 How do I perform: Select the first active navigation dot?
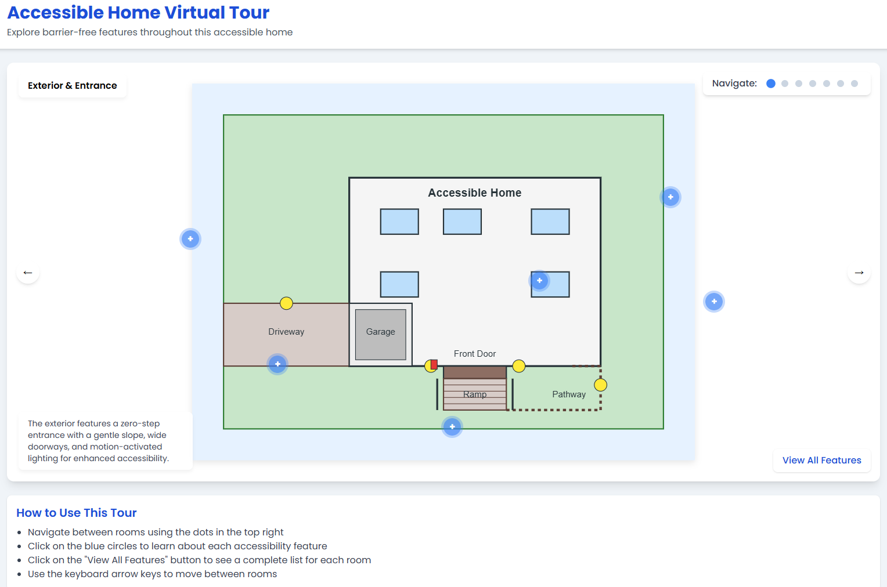tap(771, 84)
